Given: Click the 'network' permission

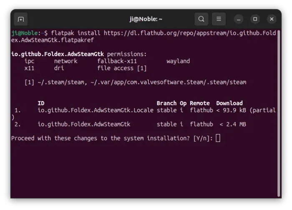Looking at the screenshot, I should point(66,61).
